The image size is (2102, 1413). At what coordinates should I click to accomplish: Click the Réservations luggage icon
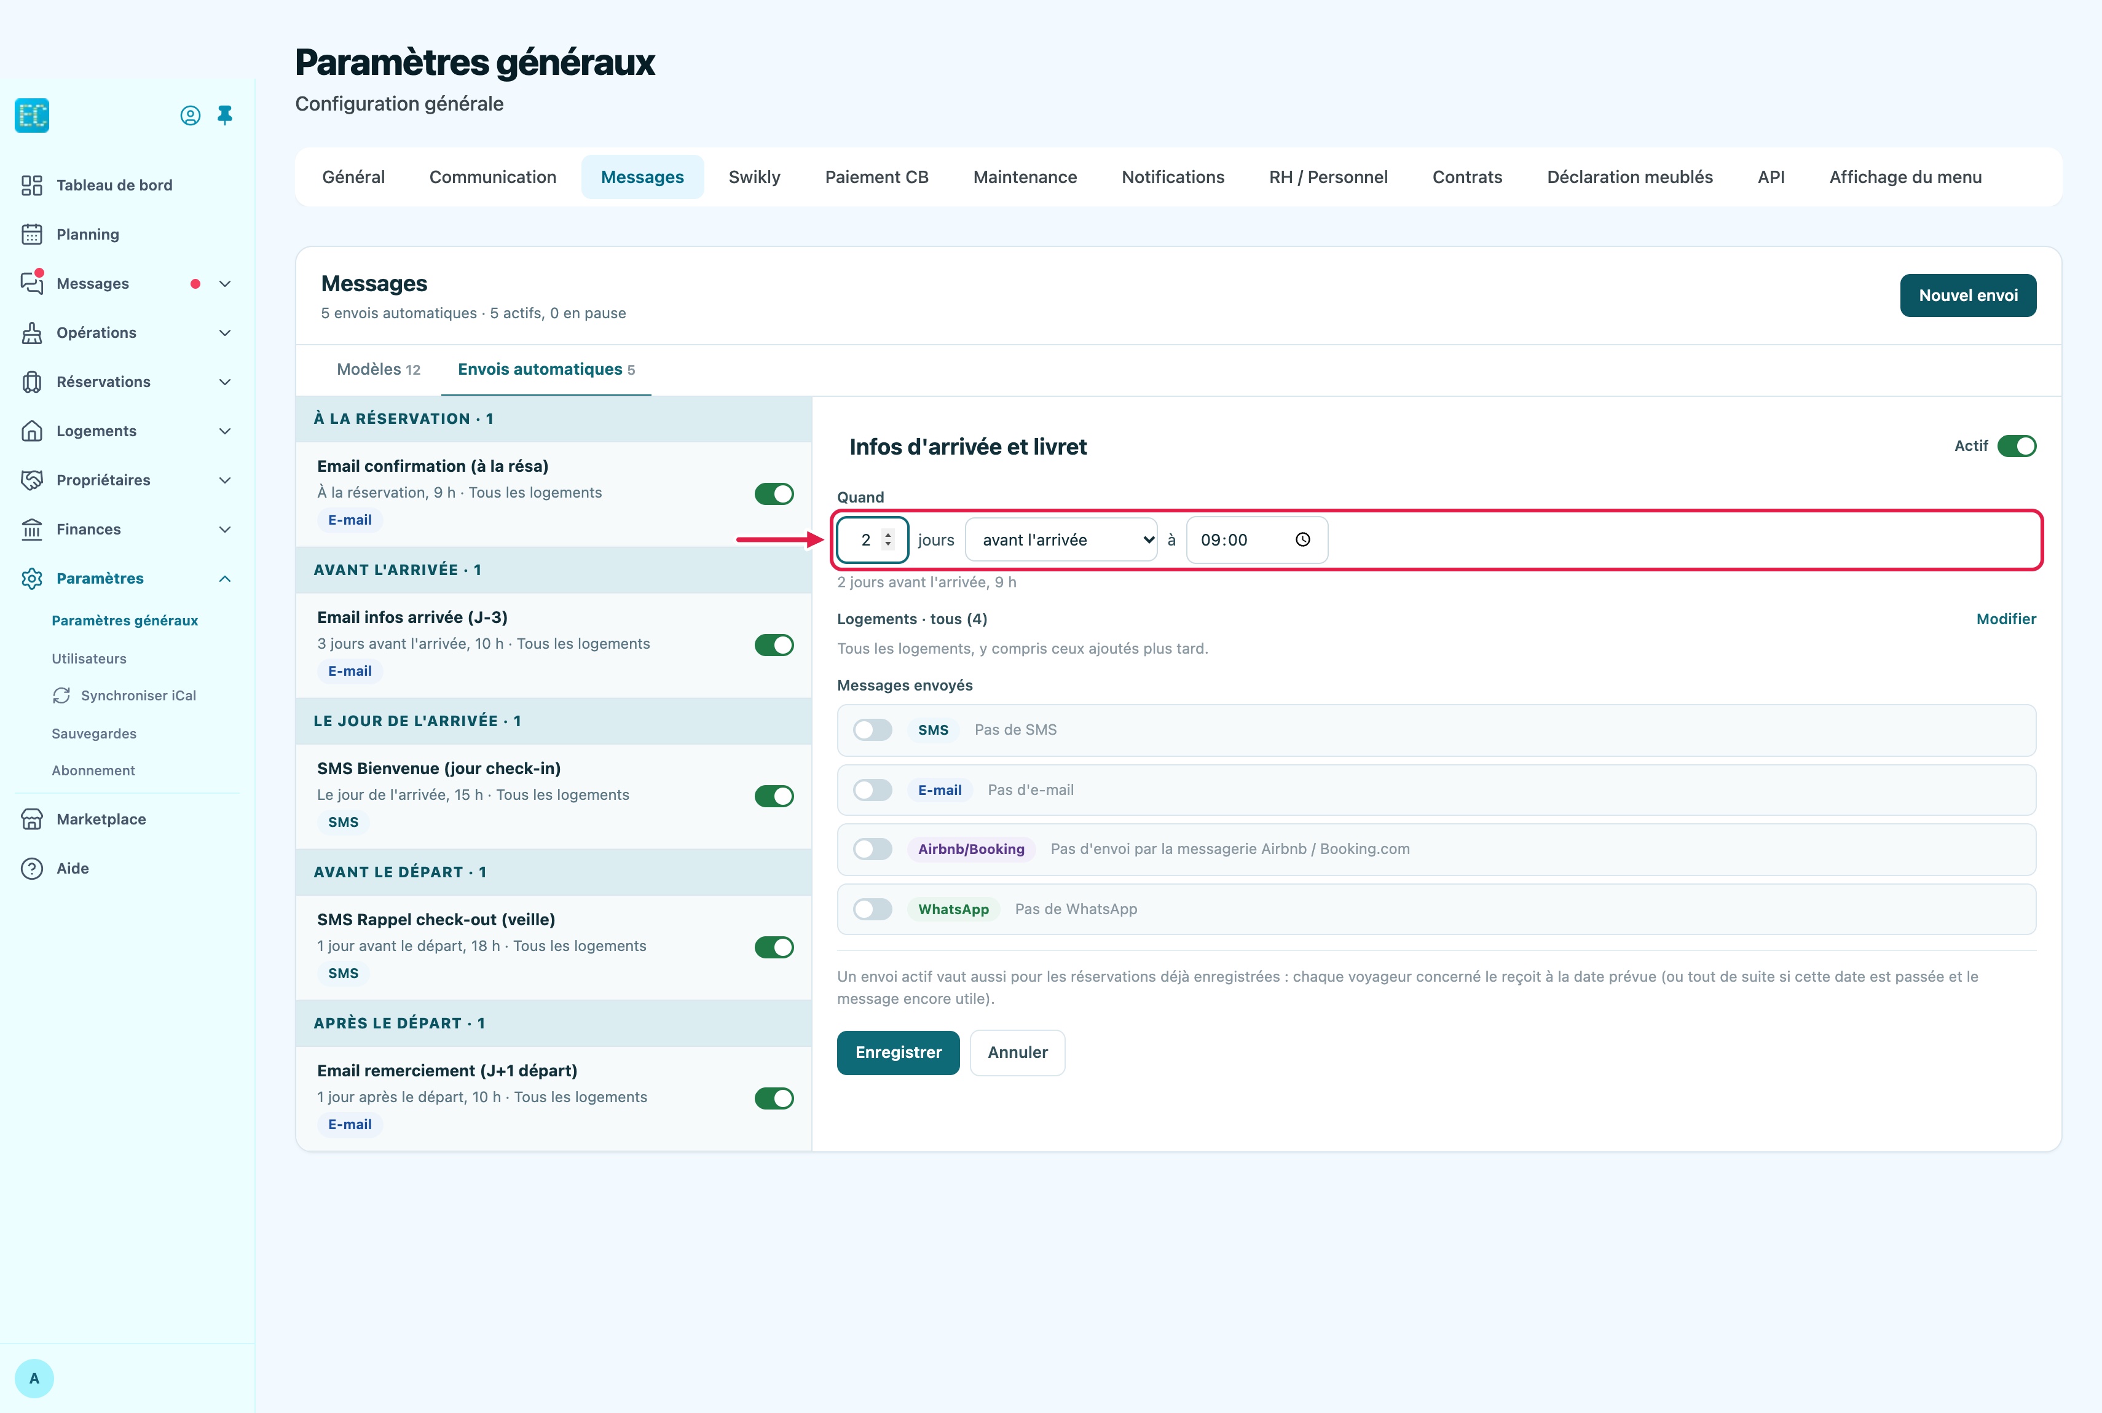(x=31, y=382)
